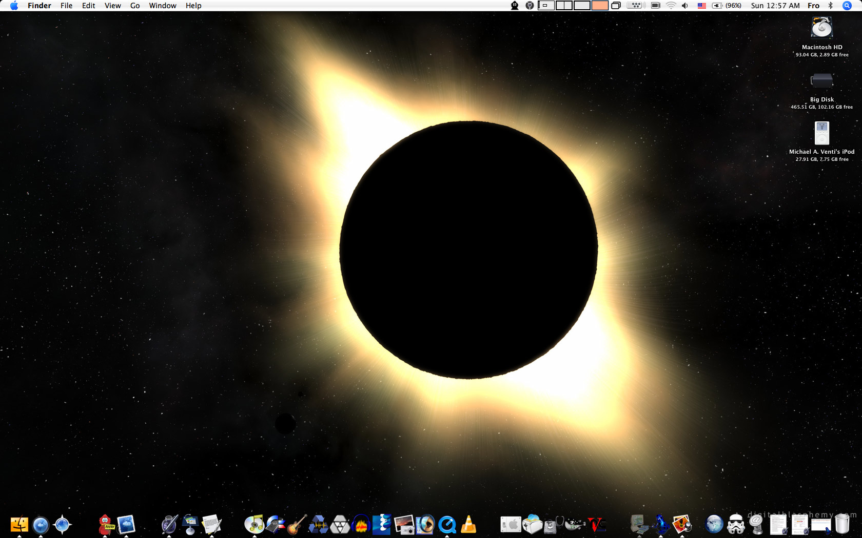Switch to the orange highlighted desktop pager

point(599,6)
